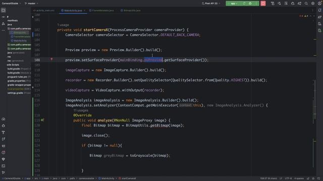Open FrameMetadata class in project tree
This screenshot has width=323, height=181.
point(21,37)
